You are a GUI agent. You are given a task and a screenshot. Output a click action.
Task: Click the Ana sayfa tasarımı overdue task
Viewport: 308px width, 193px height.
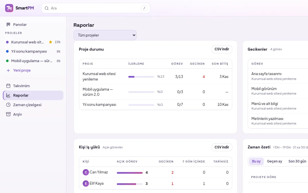click(x=266, y=74)
